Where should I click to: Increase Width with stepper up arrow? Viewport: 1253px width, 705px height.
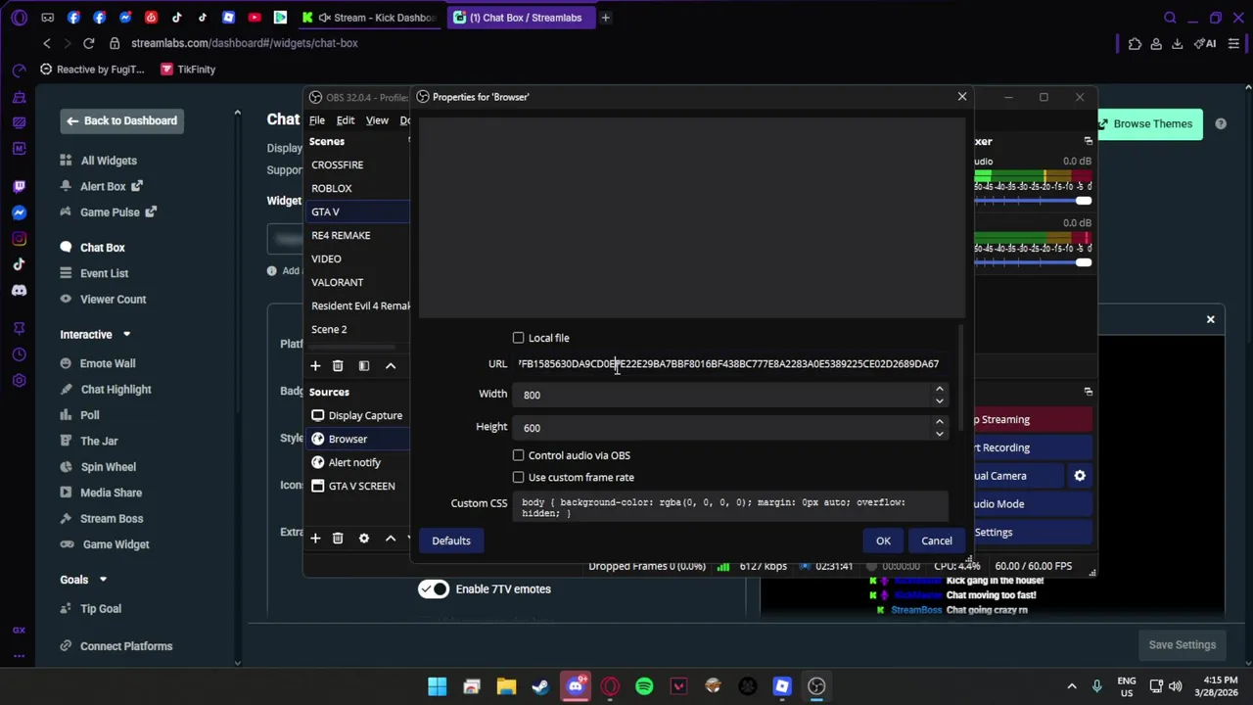(x=939, y=389)
